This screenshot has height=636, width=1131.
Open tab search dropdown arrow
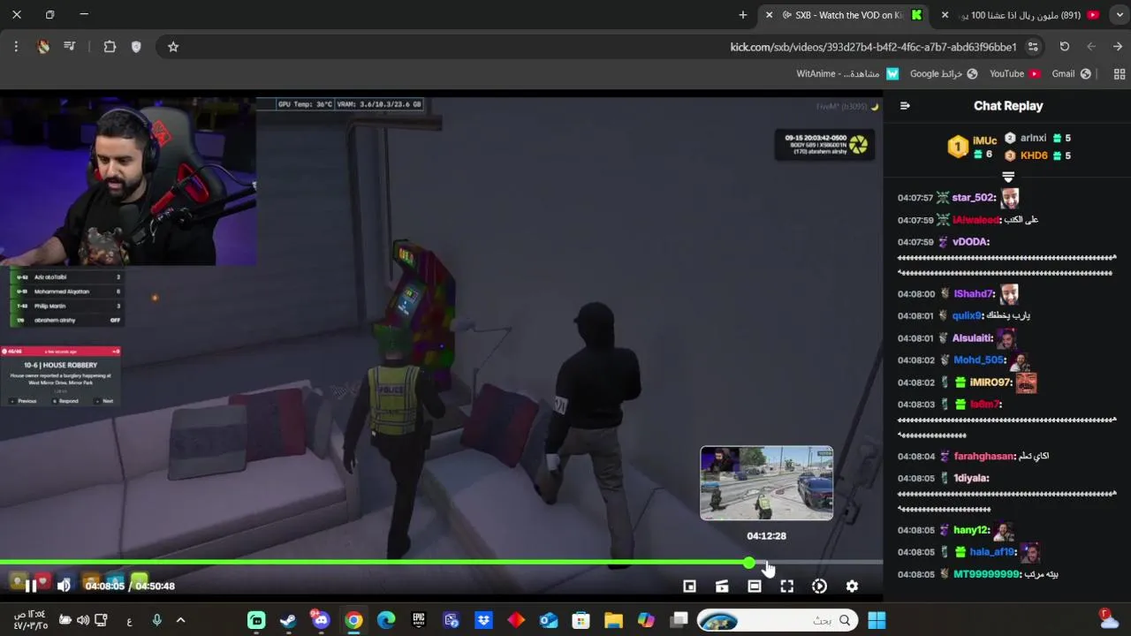click(1118, 15)
